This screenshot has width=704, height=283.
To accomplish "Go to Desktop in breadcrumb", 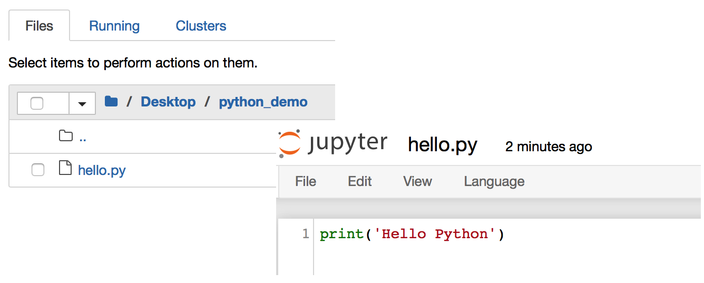I will pos(168,102).
